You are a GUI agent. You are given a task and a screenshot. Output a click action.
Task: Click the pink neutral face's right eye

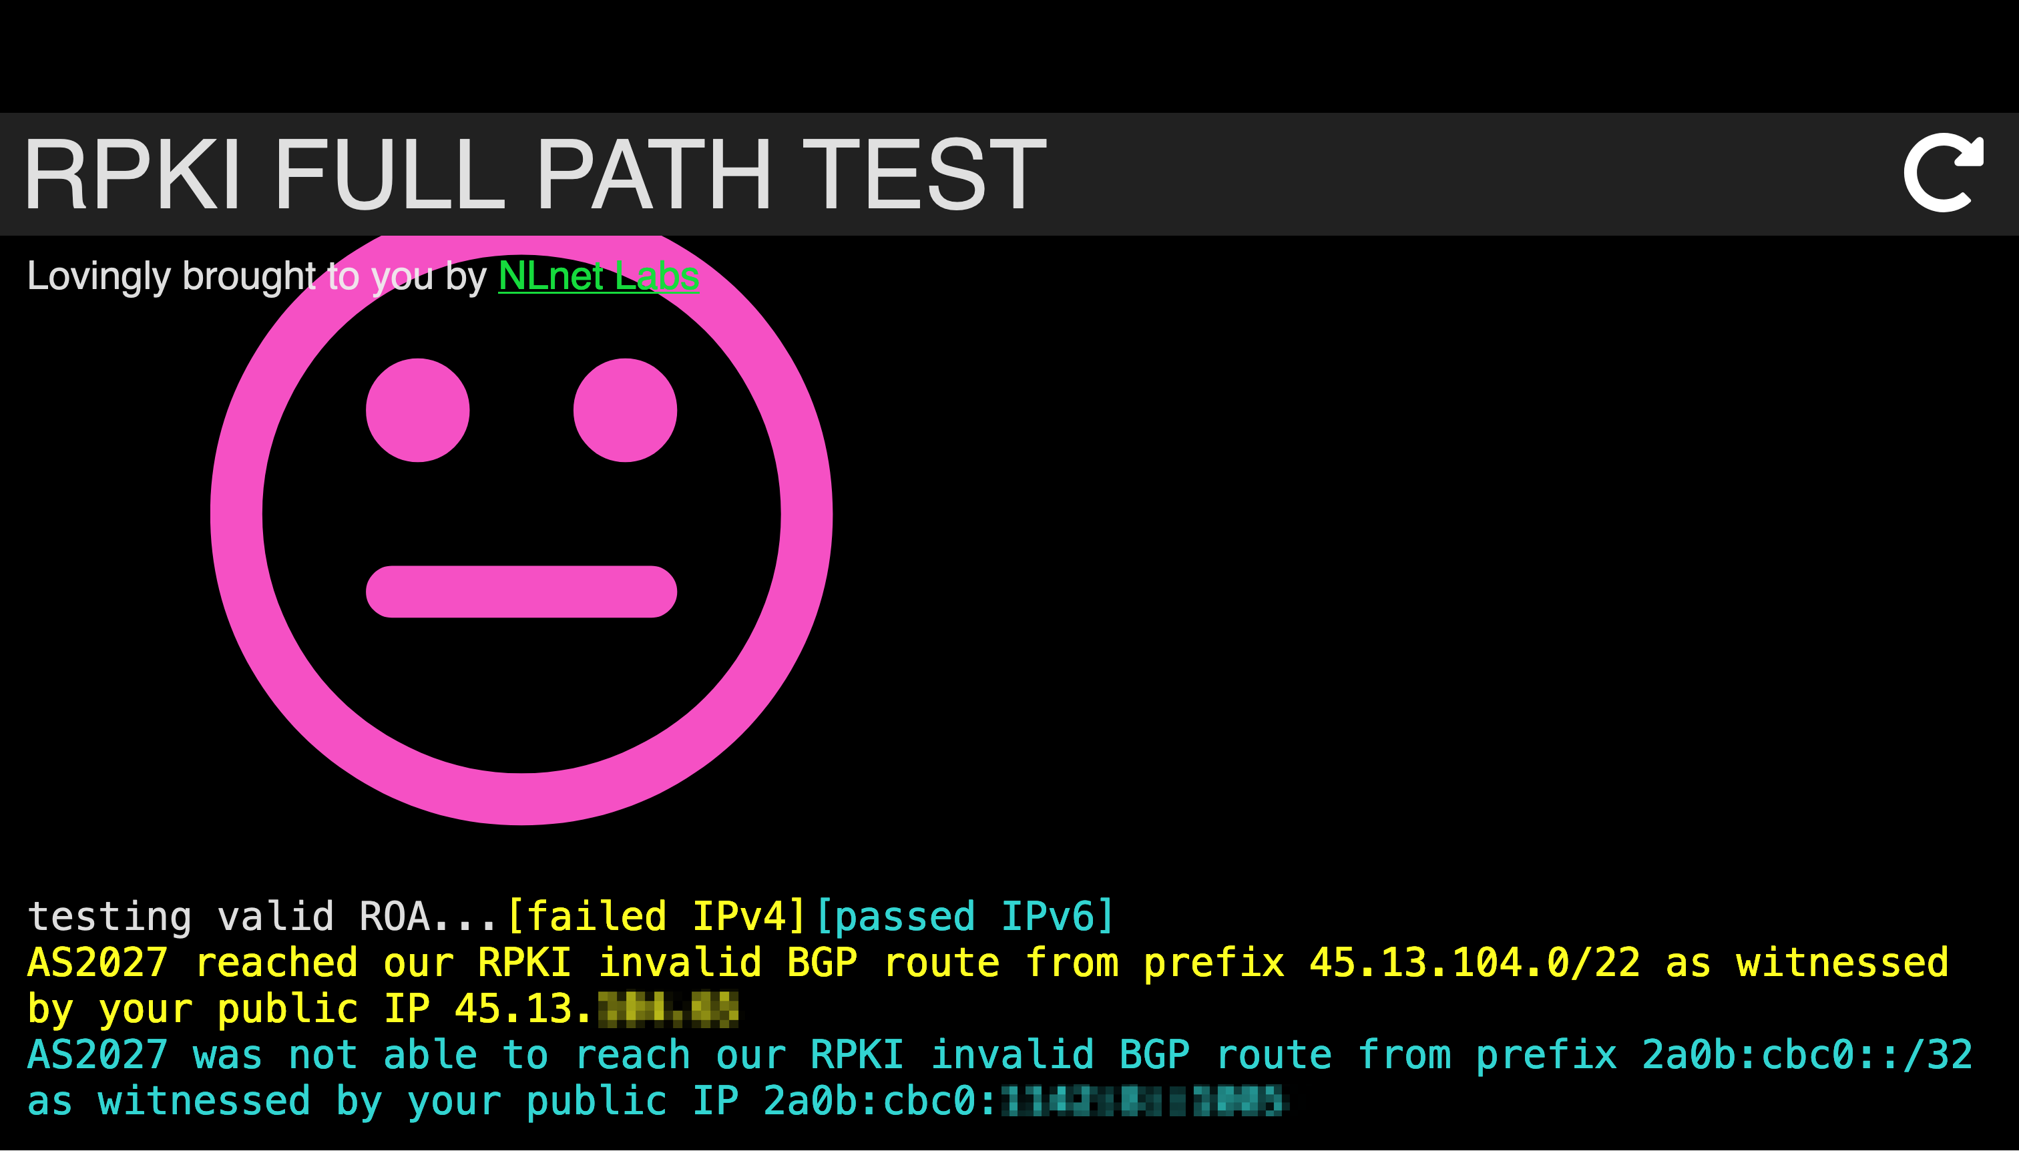624,411
